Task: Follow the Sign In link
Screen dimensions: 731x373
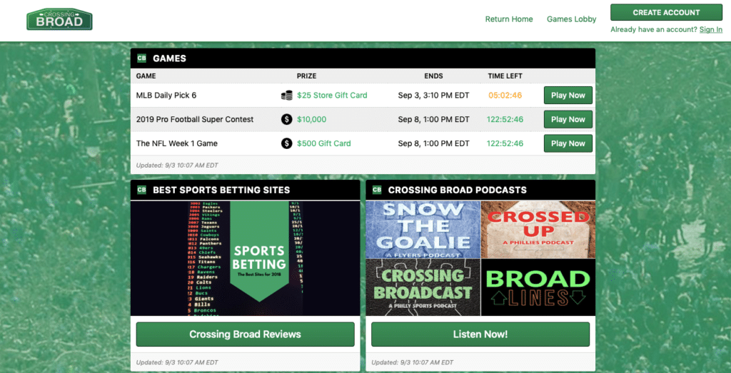Action: pyautogui.click(x=710, y=30)
